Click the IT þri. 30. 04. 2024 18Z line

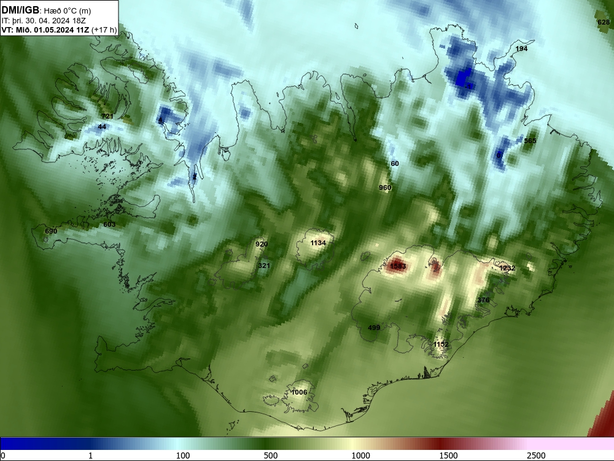coord(44,21)
